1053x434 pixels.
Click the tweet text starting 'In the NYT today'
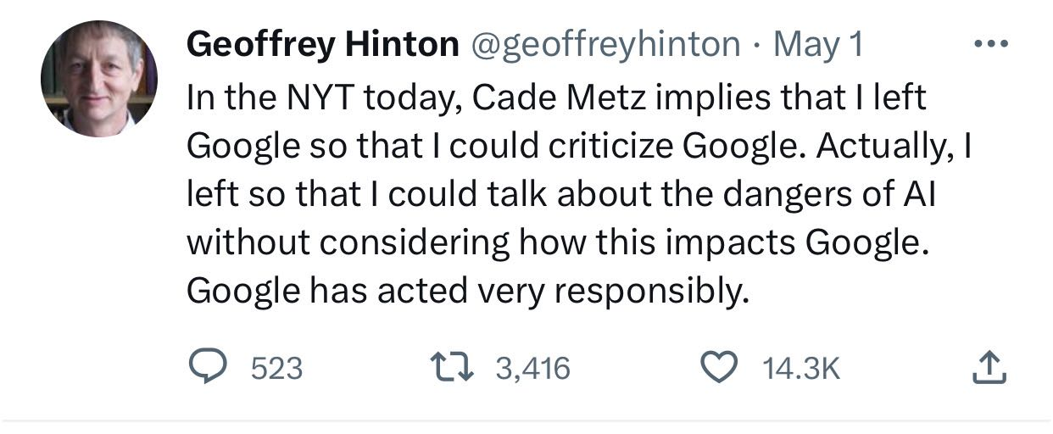(582, 194)
